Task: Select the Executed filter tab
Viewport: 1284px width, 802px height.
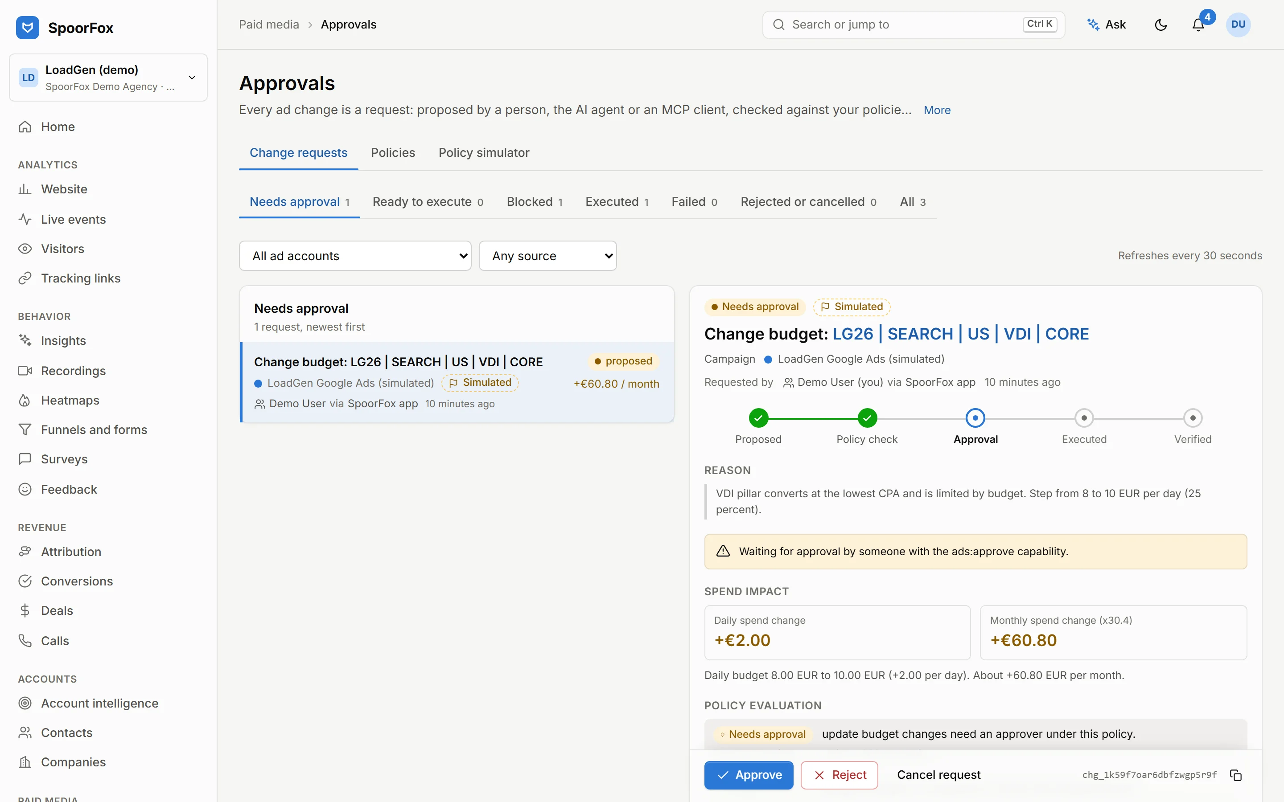Action: (617, 202)
